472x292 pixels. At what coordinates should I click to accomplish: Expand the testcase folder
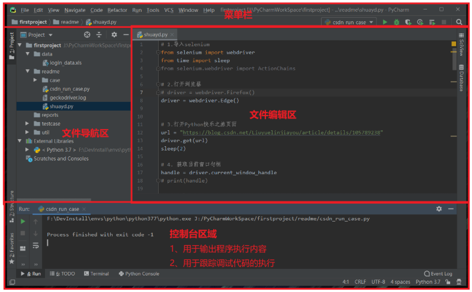28,124
